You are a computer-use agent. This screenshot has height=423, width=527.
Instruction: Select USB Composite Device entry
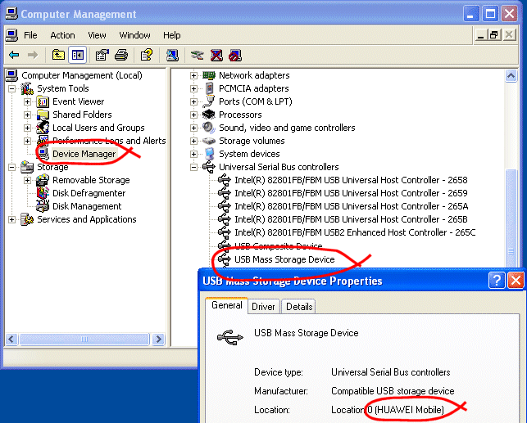tap(278, 245)
